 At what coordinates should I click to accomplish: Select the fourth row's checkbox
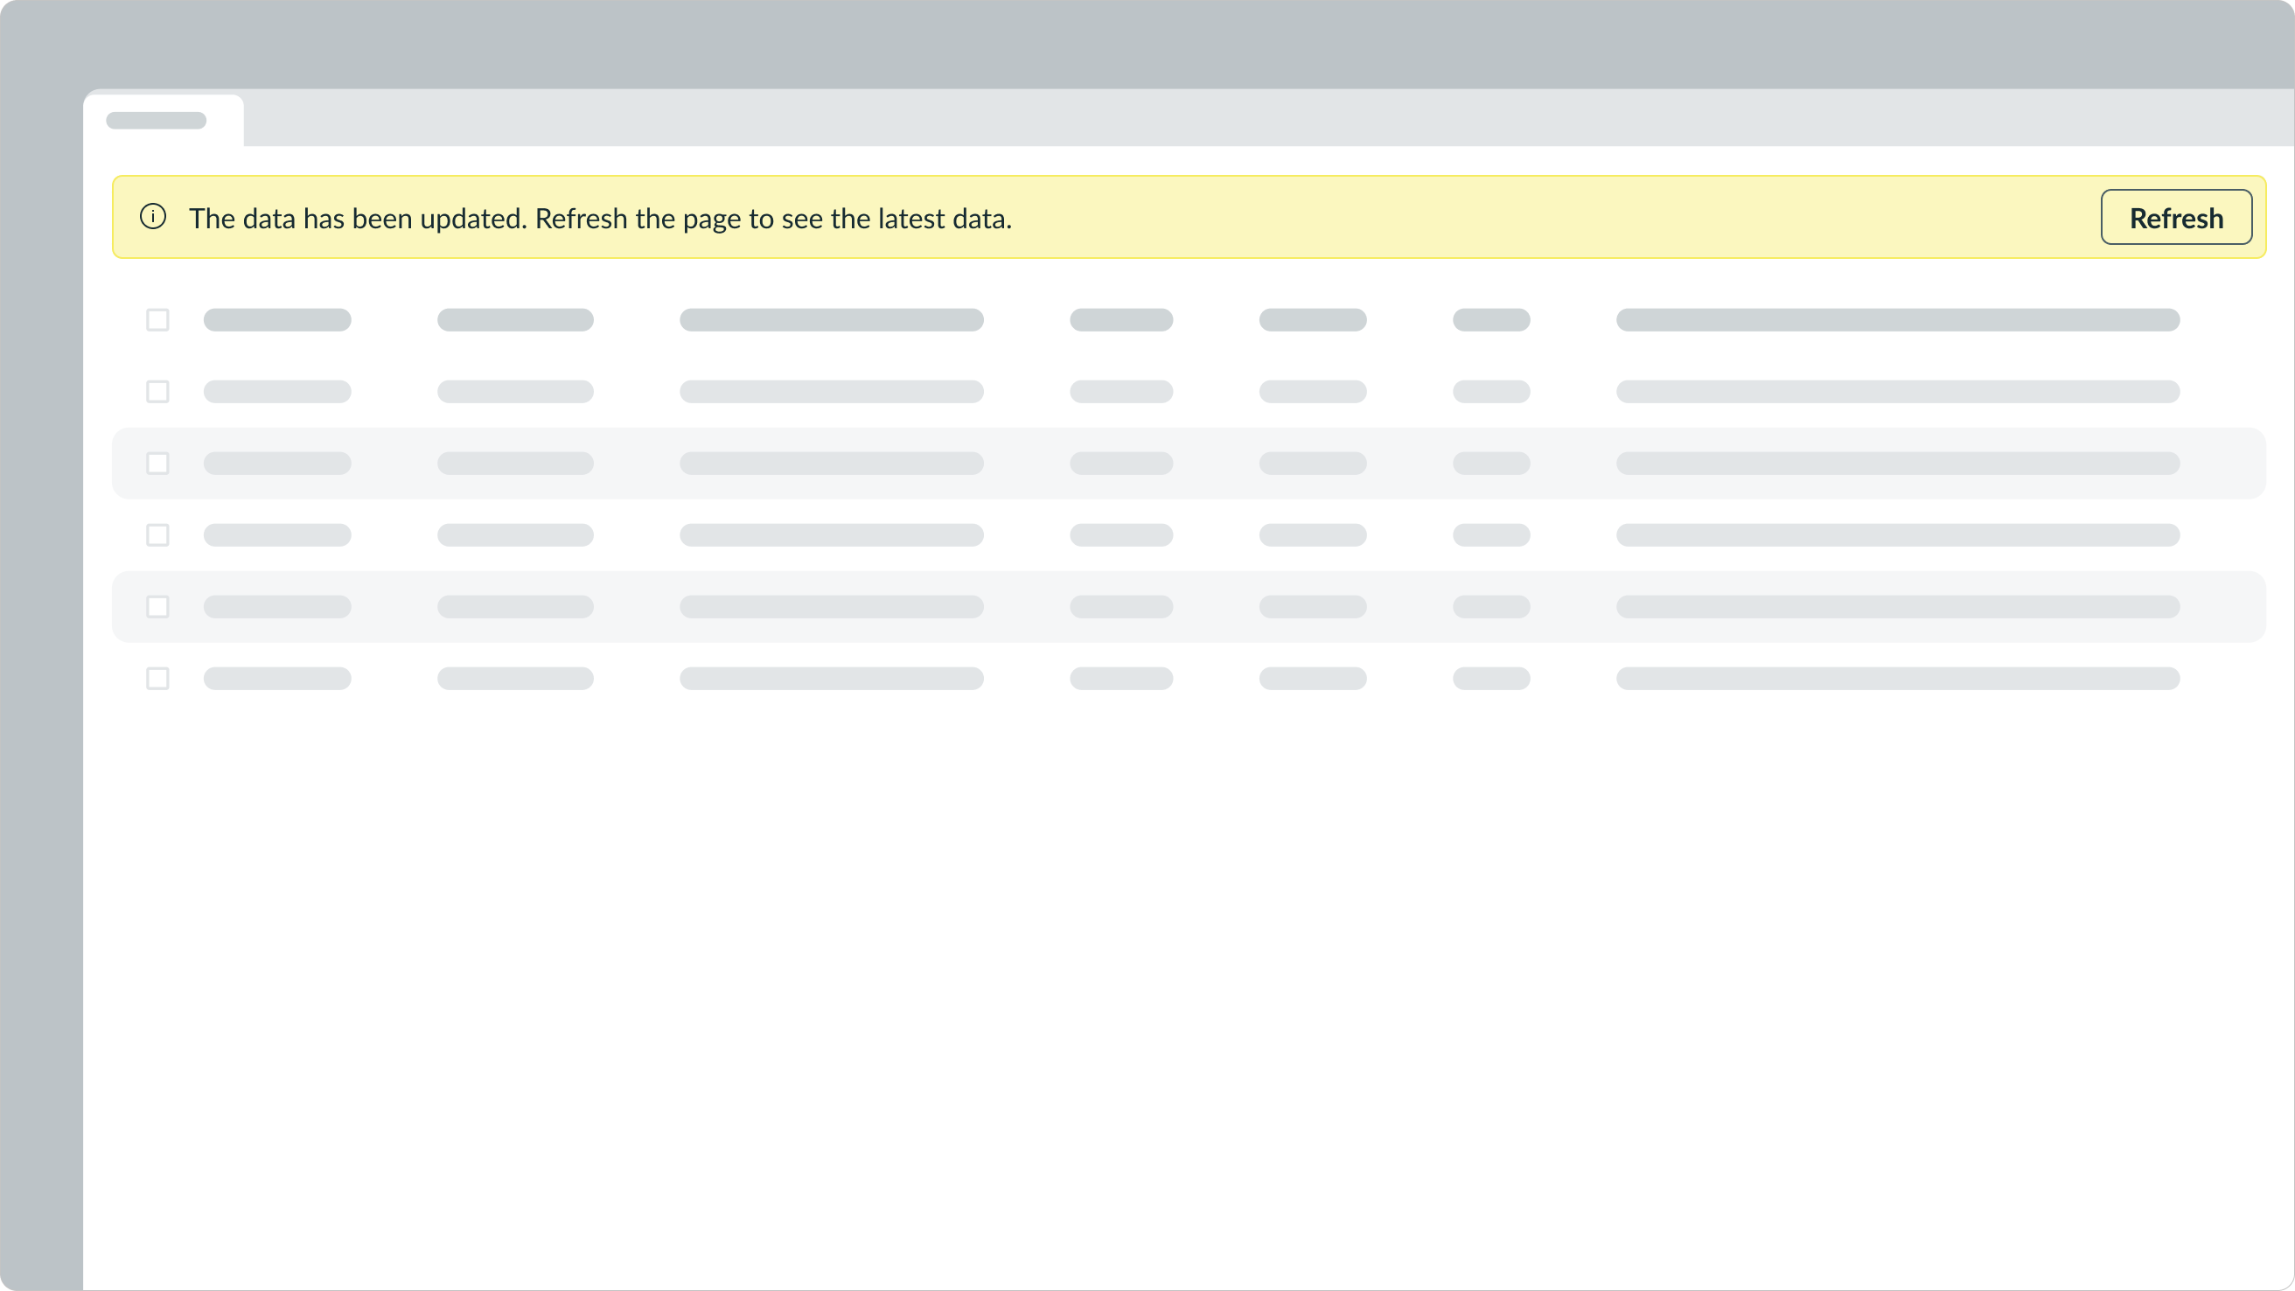[157, 535]
